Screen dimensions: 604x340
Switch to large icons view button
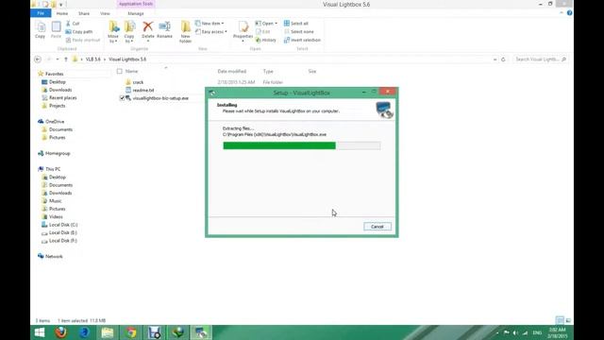click(568, 320)
